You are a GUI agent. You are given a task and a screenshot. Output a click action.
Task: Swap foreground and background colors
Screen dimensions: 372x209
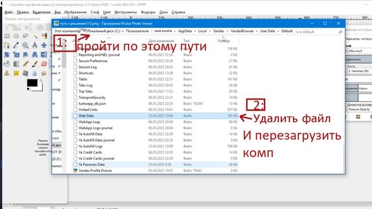[41, 81]
